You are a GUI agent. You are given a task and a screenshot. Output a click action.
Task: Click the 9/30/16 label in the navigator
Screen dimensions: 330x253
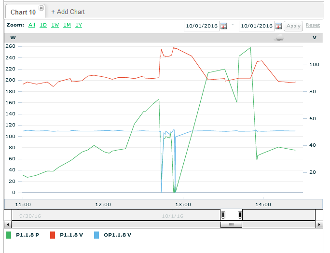(x=30, y=216)
